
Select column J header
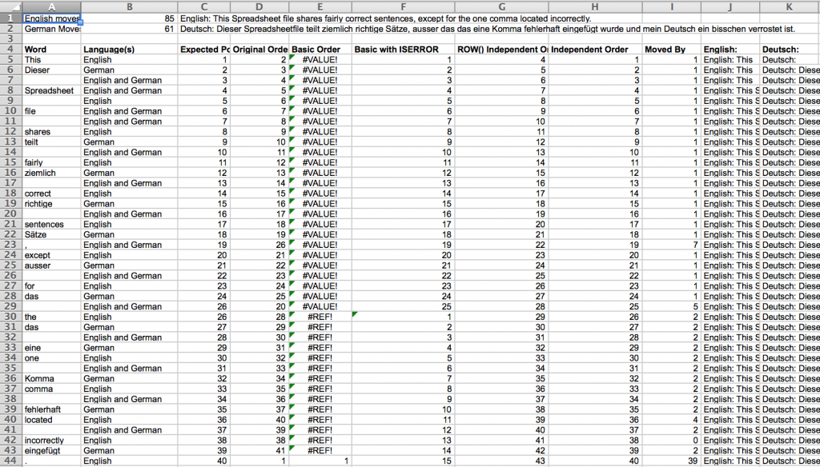click(730, 6)
